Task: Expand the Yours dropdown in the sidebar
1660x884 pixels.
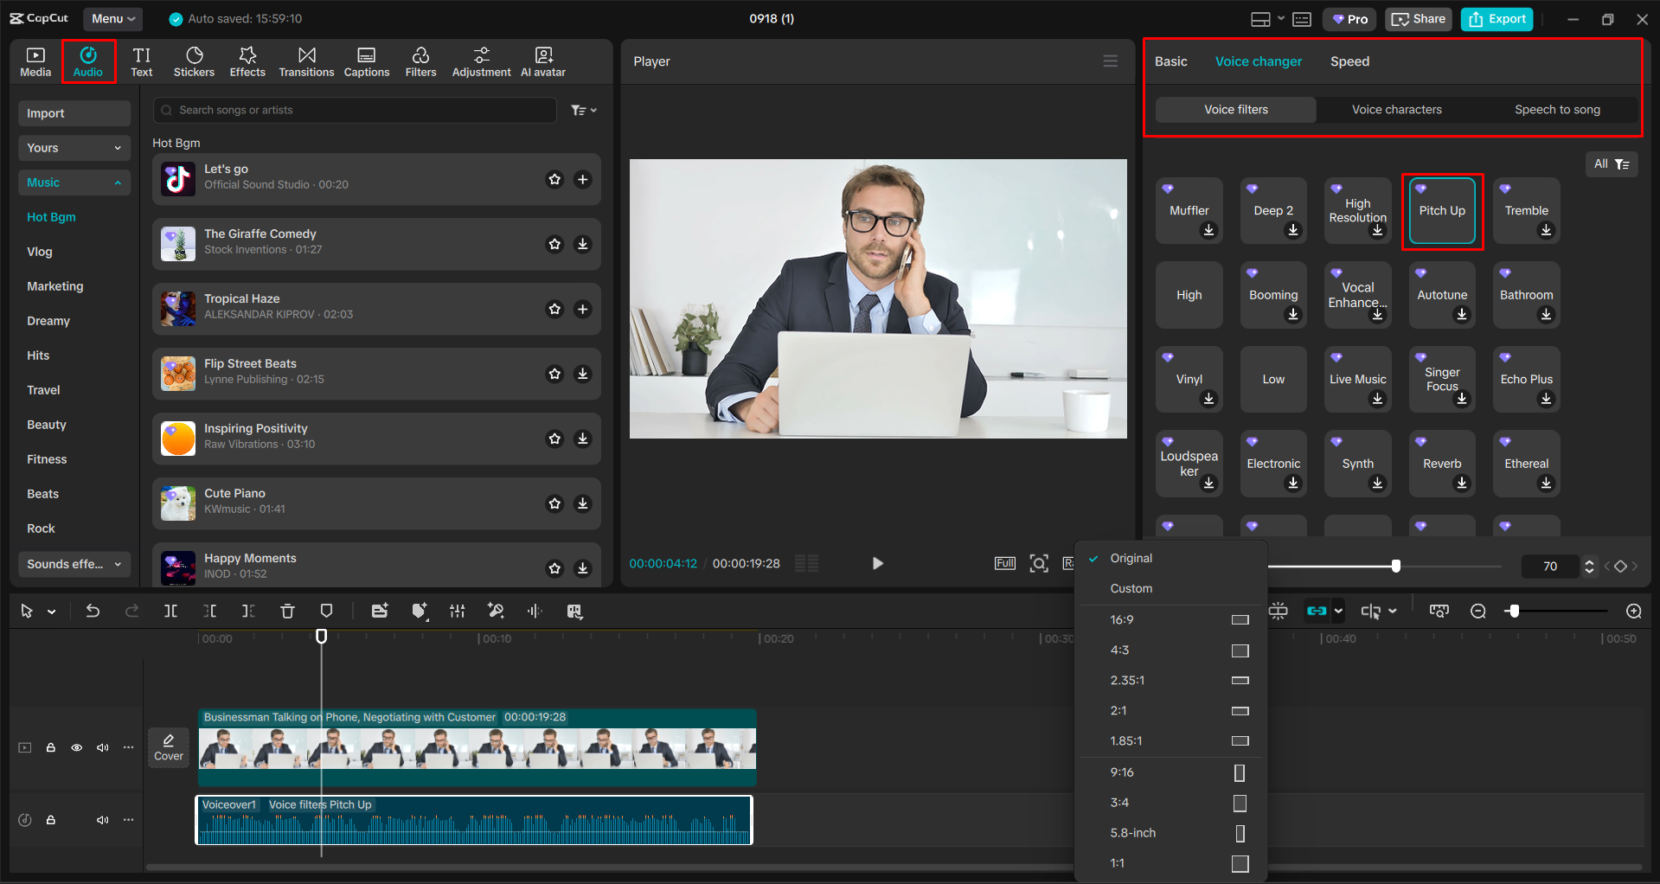Action: (x=74, y=147)
